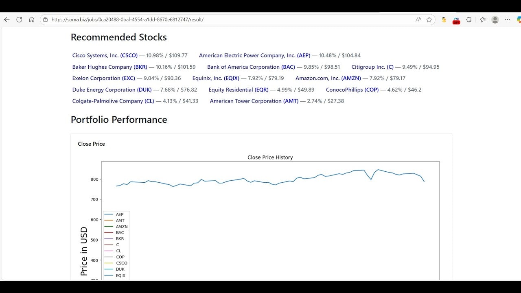Open the browser Extensions menu icon
This screenshot has height=293, width=521.
[x=469, y=19]
